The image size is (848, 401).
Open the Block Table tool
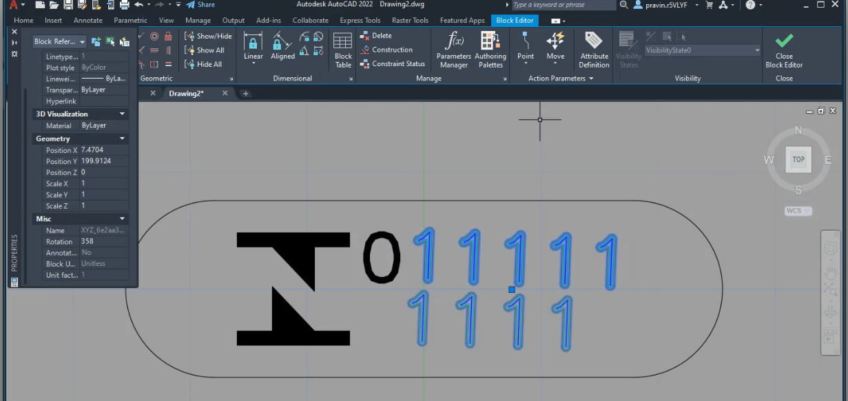(x=343, y=50)
